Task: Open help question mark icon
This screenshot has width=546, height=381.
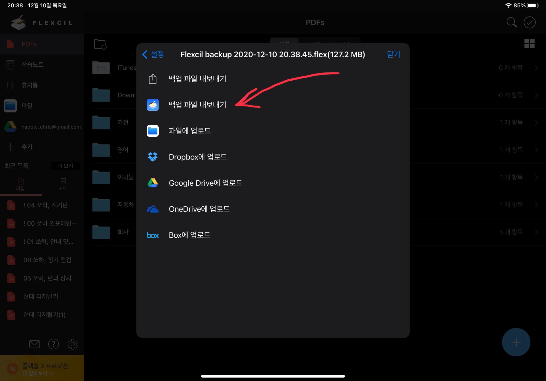Action: coord(53,344)
